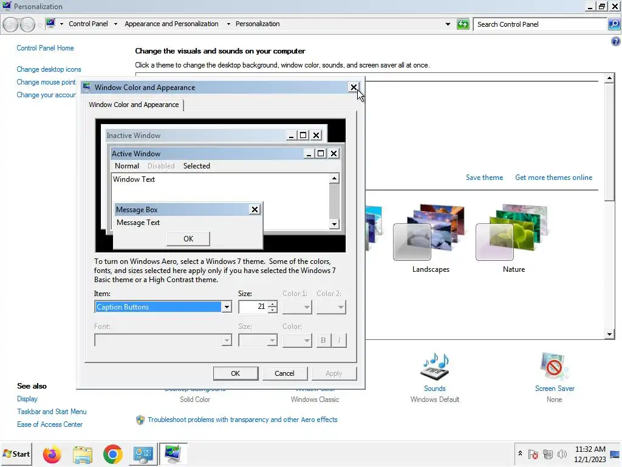
Task: Click Change your account picture link
Action: click(x=46, y=95)
